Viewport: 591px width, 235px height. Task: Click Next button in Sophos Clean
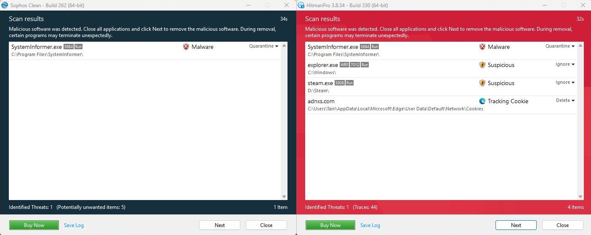220,225
